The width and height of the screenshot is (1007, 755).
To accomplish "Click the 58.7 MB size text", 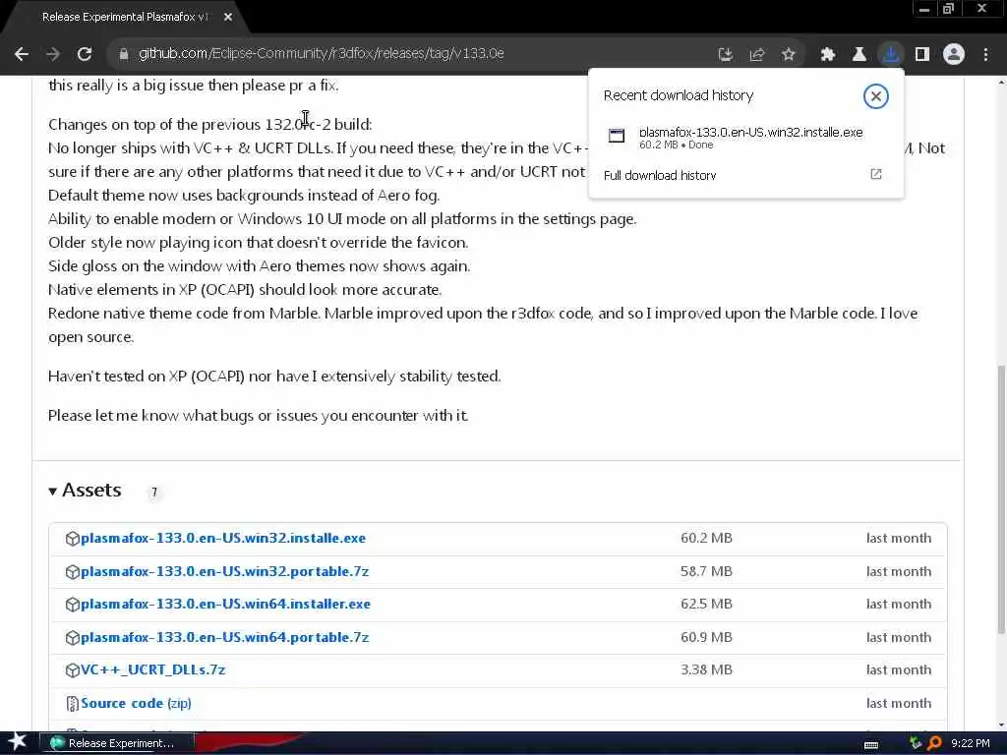I will pyautogui.click(x=706, y=571).
